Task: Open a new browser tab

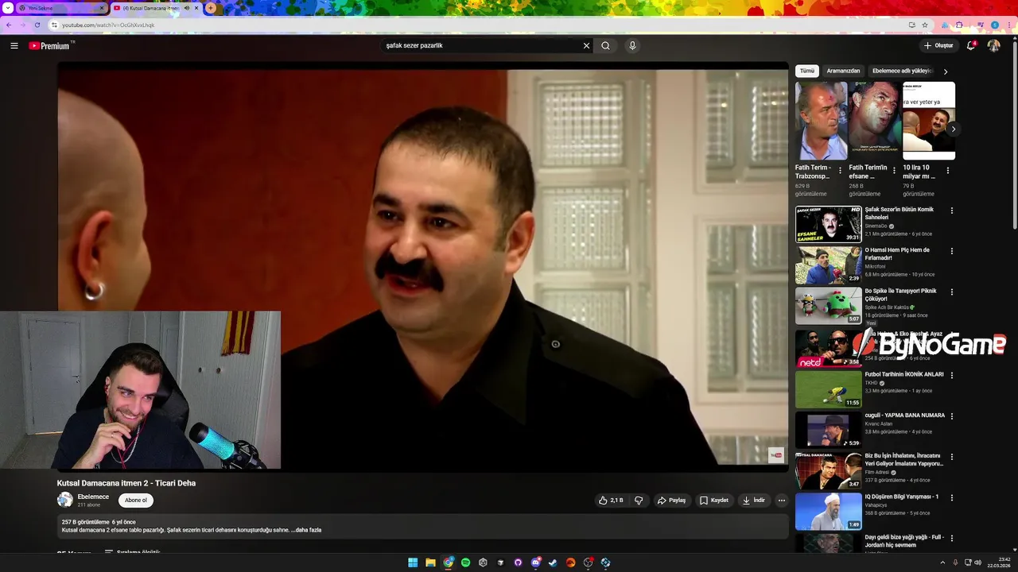Action: [211, 8]
